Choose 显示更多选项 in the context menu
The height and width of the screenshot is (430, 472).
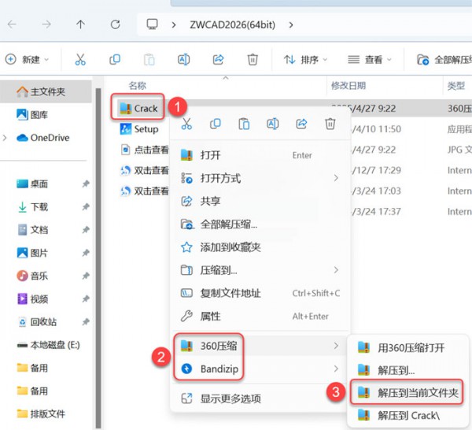click(x=260, y=398)
